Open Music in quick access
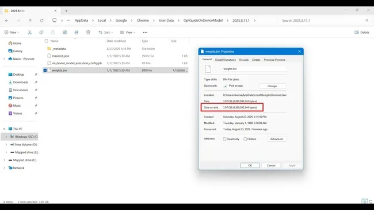Screen dimensions: 374x210 click(14, 106)
